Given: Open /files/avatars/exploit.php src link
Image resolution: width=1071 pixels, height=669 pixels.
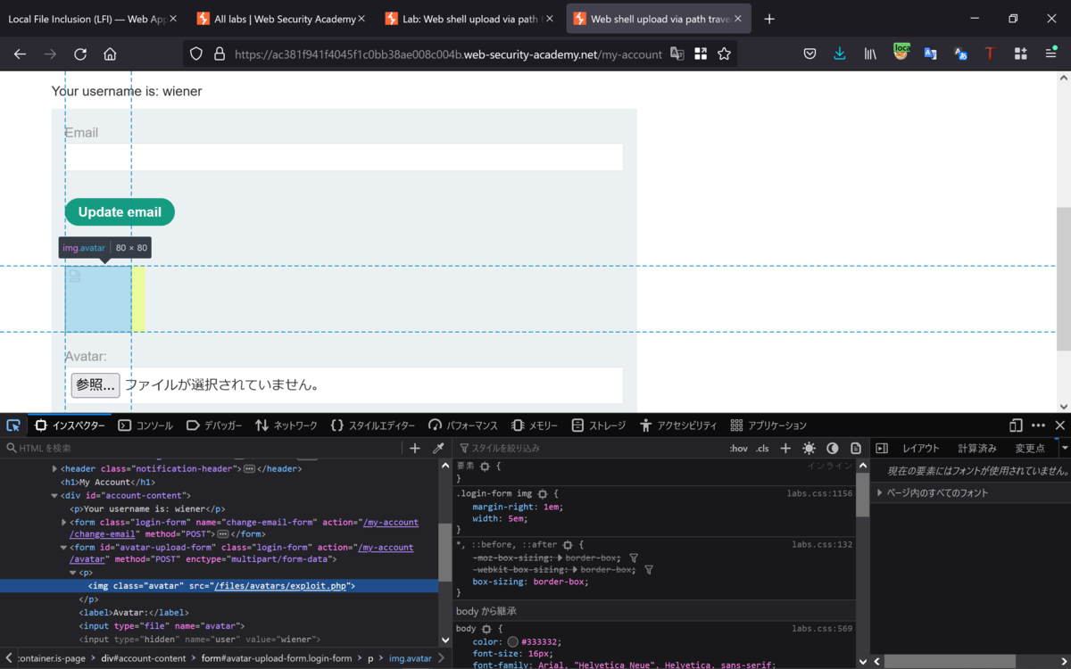Looking at the screenshot, I should (280, 586).
